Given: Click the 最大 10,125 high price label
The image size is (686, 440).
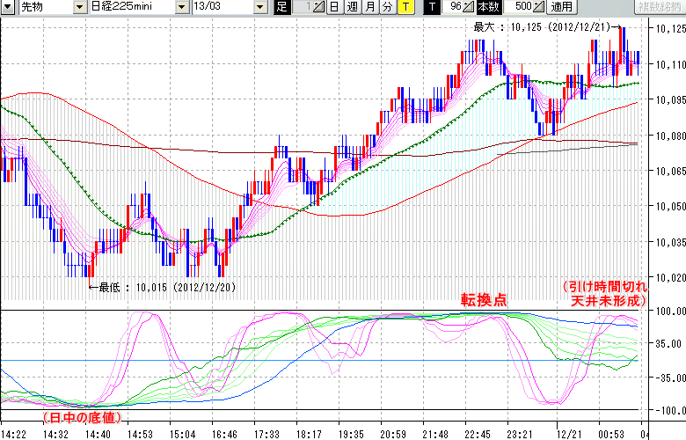Looking at the screenshot, I should pyautogui.click(x=543, y=27).
